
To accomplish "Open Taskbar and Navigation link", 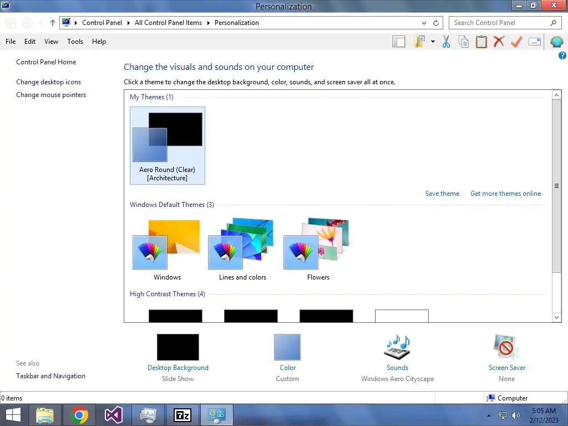I will pyautogui.click(x=50, y=376).
